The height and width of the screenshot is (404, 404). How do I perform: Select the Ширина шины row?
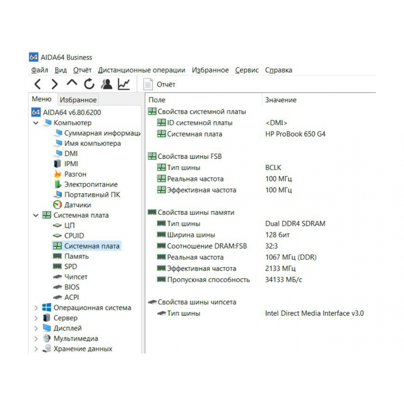186,235
